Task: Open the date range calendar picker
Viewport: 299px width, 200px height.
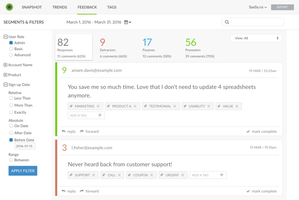Action: pos(128,22)
